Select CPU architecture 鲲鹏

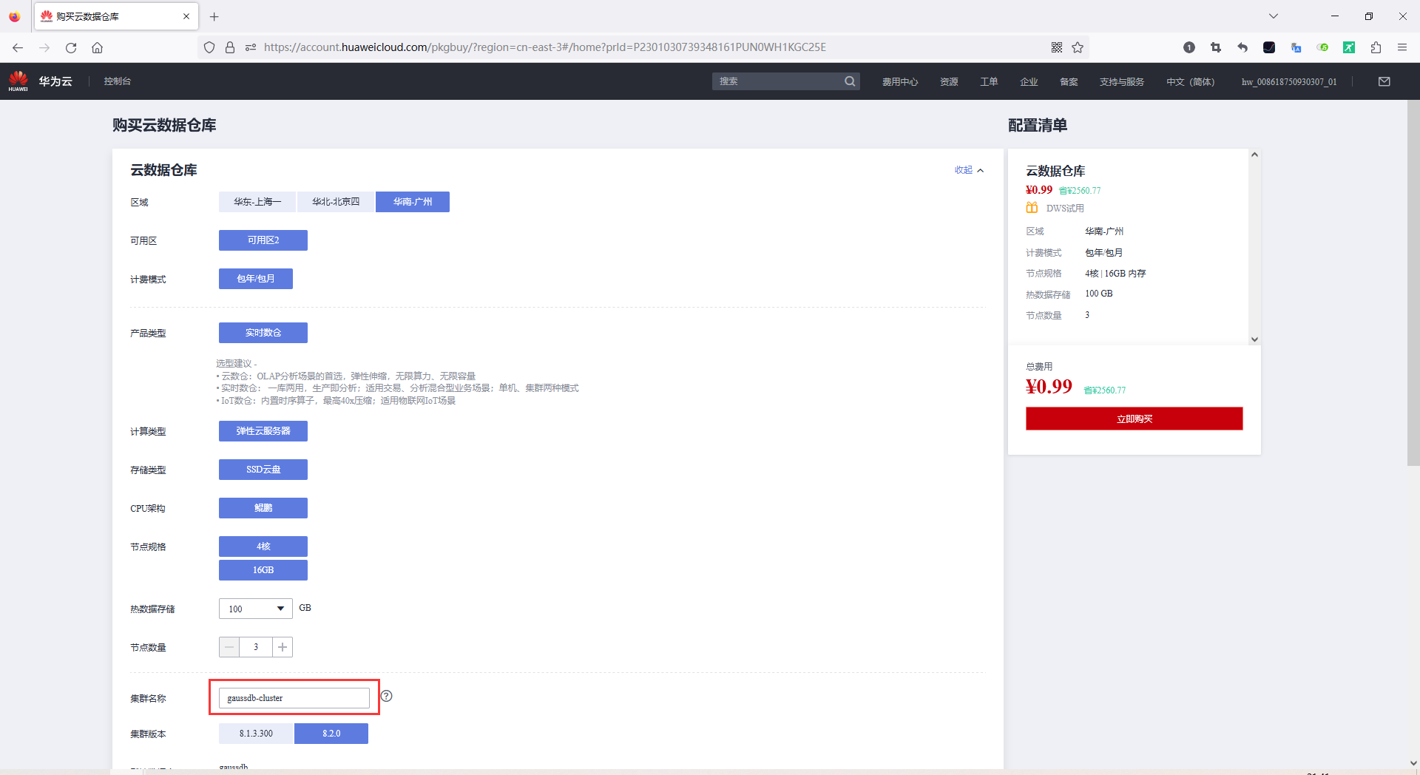pos(263,508)
